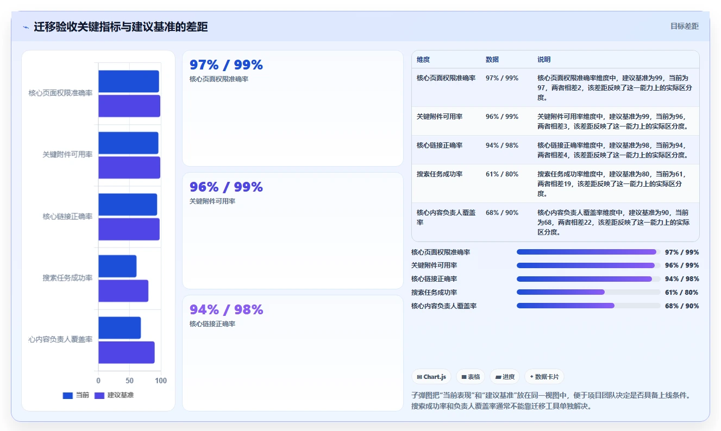Click the 68% / 90% value in the progress list
This screenshot has width=721, height=431.
(x=682, y=306)
